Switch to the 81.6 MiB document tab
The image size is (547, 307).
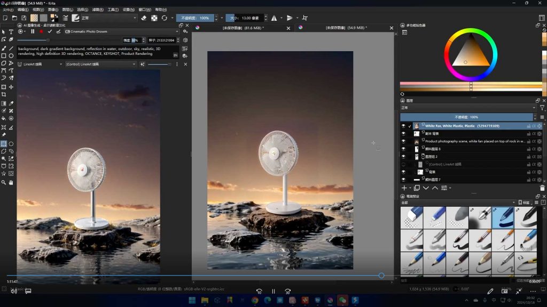[x=243, y=28]
